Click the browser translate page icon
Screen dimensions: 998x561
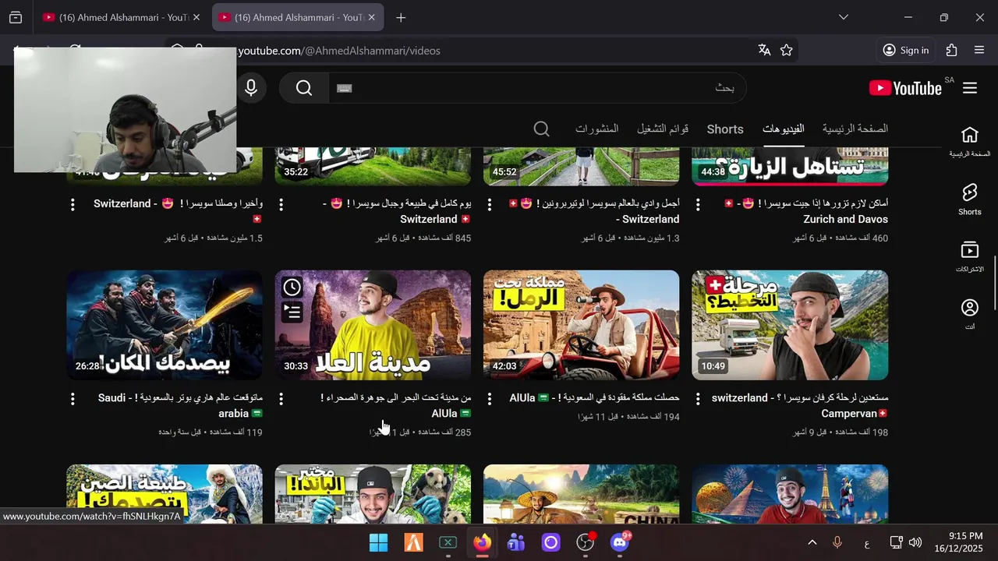(764, 50)
